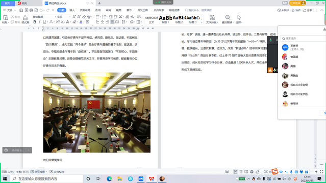Click the Find and Replace magnifier icon
Viewport: 326px width, 183px height.
point(228,17)
